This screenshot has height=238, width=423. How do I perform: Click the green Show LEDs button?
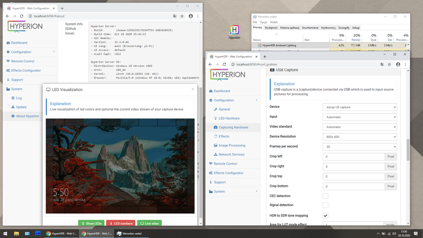pyautogui.click(x=91, y=223)
